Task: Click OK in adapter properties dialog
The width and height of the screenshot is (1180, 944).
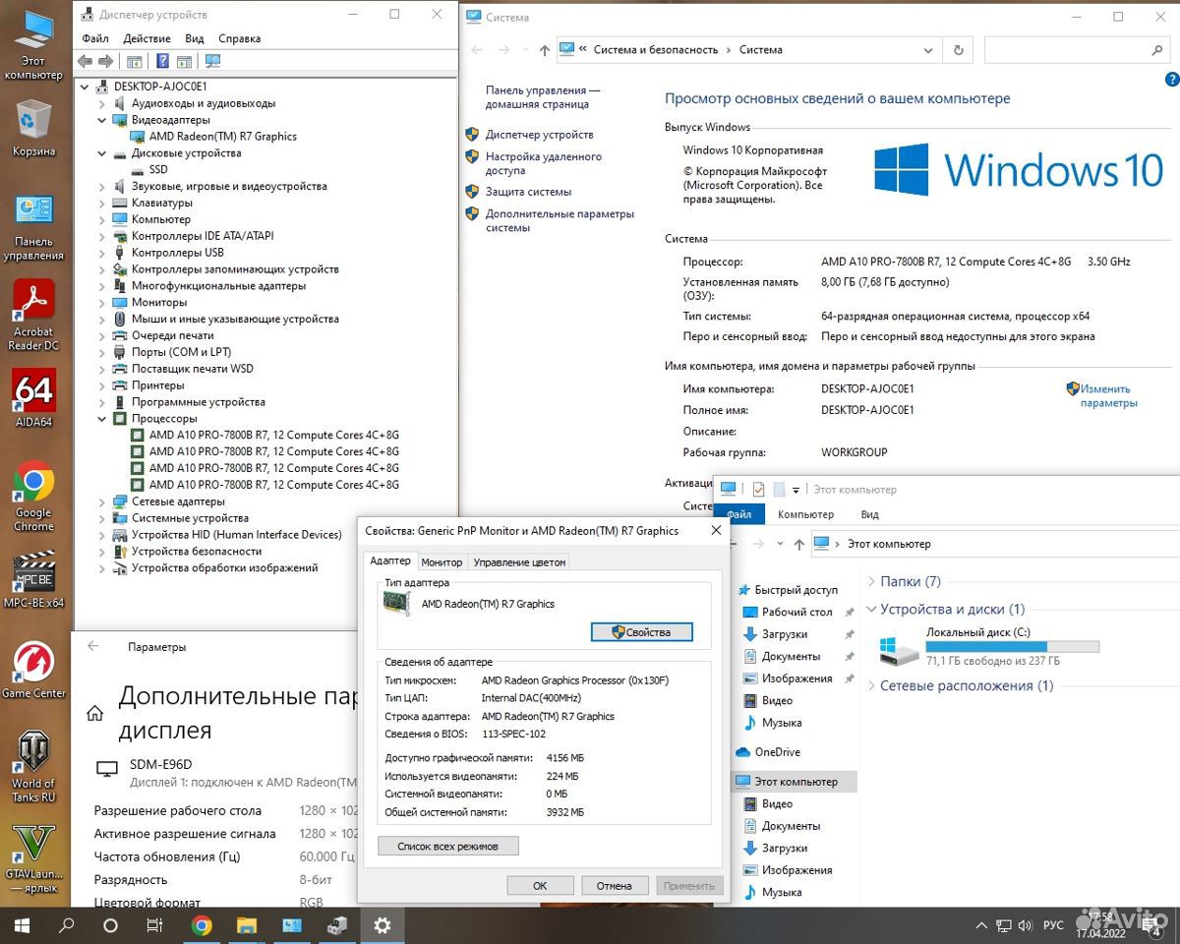Action: pyautogui.click(x=540, y=885)
